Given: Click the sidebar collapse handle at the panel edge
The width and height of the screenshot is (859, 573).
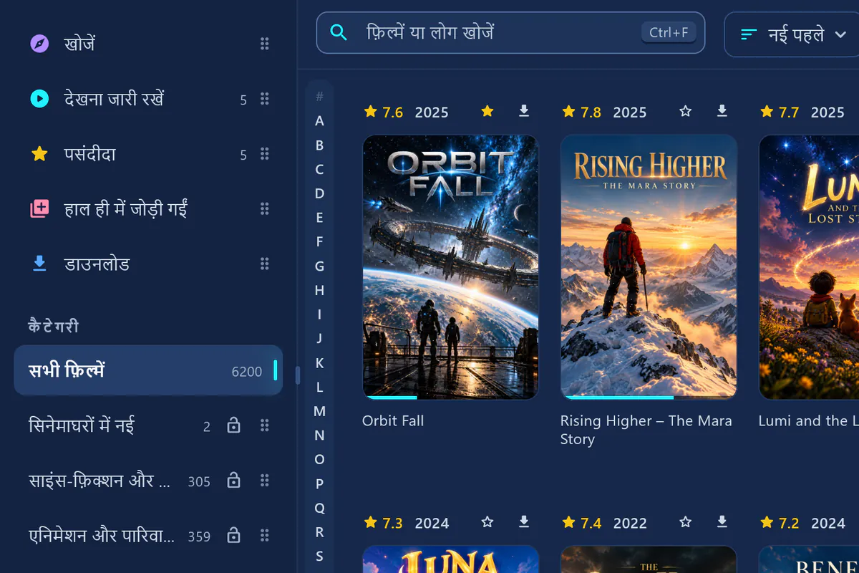Looking at the screenshot, I should [297, 375].
